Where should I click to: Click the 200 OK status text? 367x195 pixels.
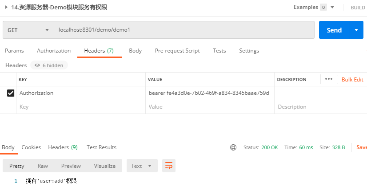tap(269, 147)
